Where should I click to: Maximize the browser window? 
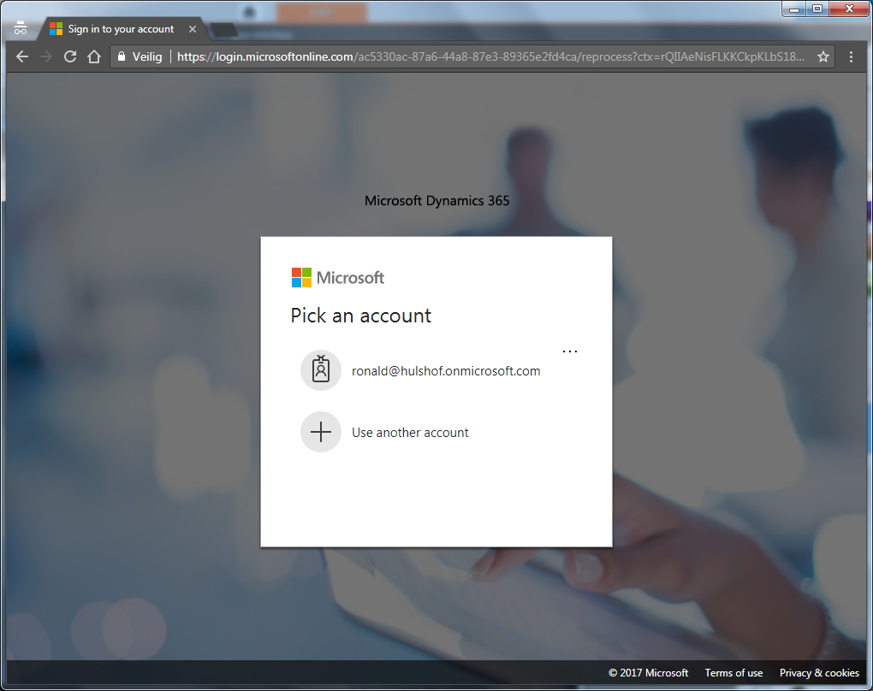click(x=817, y=9)
